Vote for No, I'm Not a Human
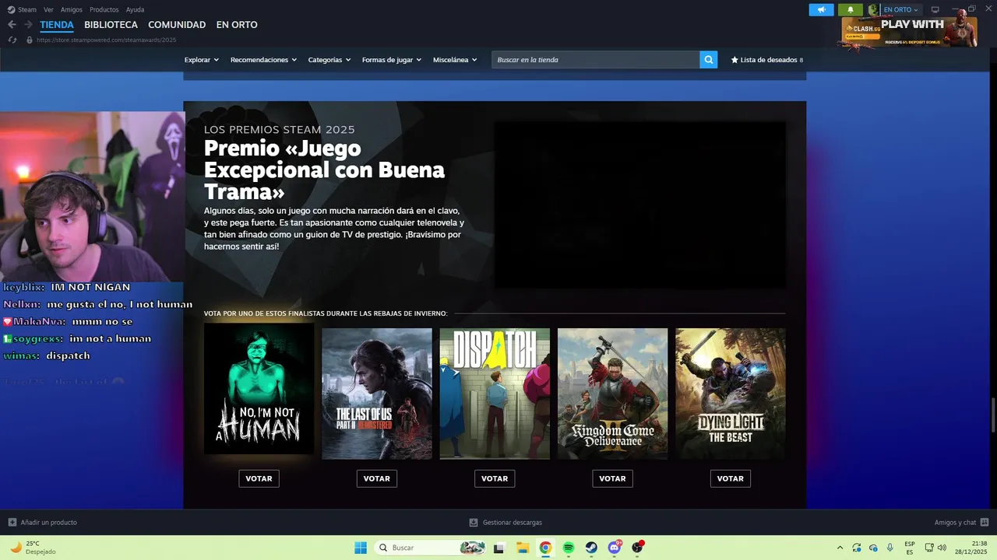Viewport: 997px width, 560px height. click(259, 478)
